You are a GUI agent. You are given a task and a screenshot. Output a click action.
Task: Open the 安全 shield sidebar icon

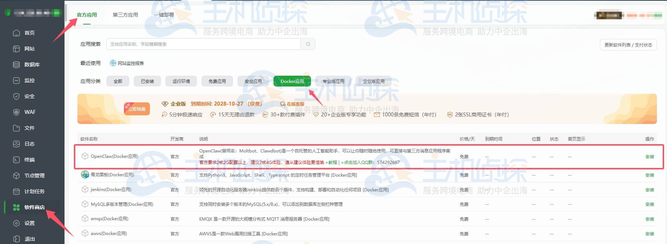click(16, 96)
